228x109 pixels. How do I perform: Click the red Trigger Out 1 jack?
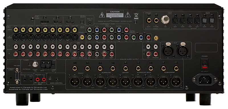tap(38, 79)
